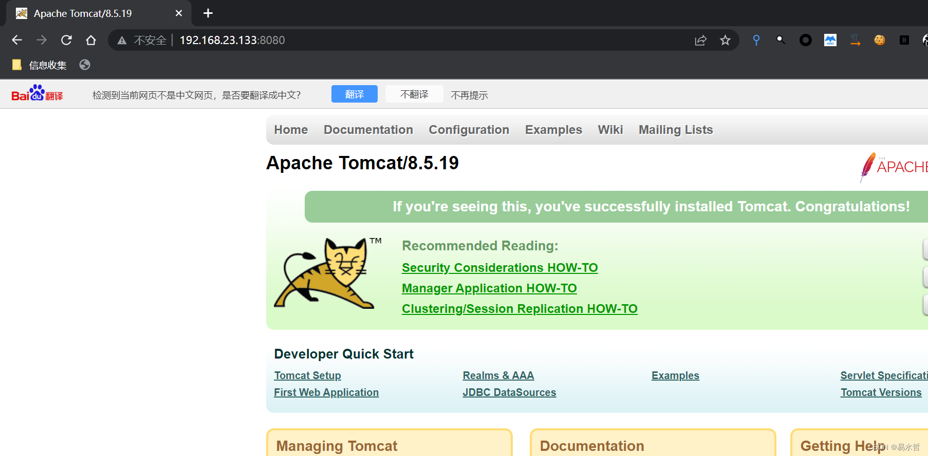Image resolution: width=928 pixels, height=456 pixels.
Task: Open the black circle extension icon
Action: tap(805, 40)
